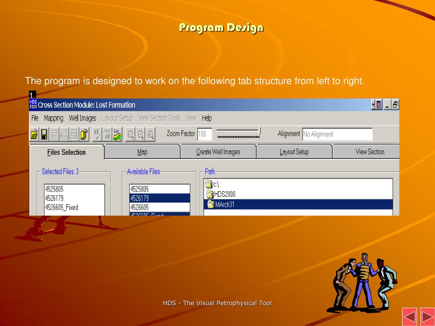435x326 pixels.
Task: Open the Layout Setup menu
Action: (117, 118)
